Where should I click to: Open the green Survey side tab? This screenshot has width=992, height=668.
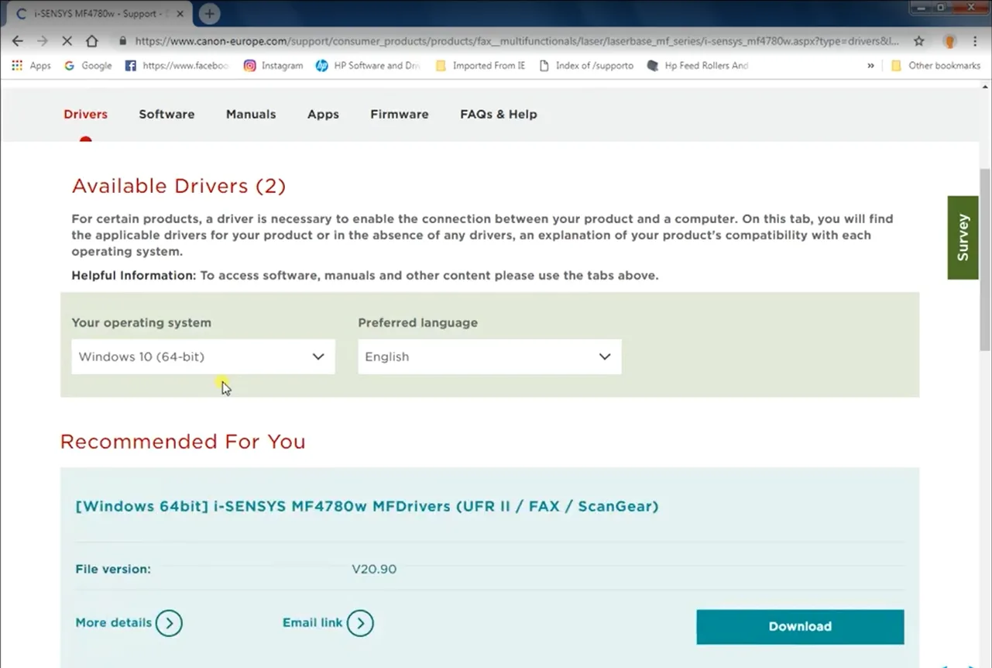[x=963, y=237]
